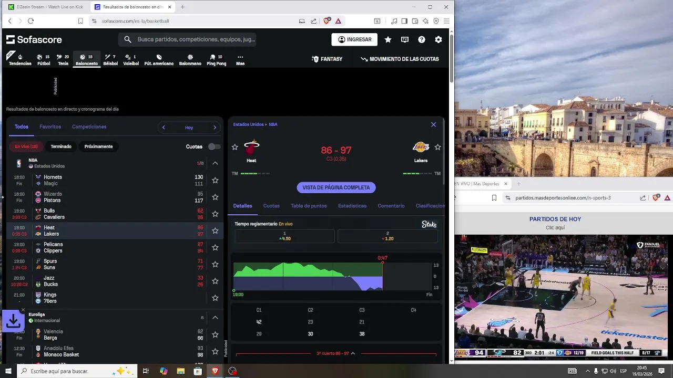Collapse the 3º cuarto 86 - 97 section
This screenshot has width=673, height=378.
click(x=336, y=353)
